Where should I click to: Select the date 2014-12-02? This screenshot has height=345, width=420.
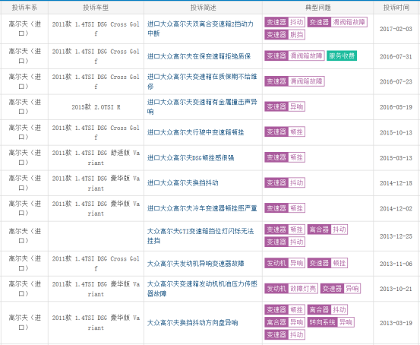pyautogui.click(x=396, y=208)
